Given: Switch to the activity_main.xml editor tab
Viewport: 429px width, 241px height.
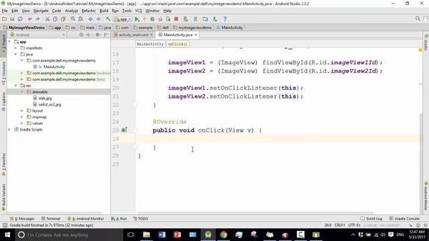Looking at the screenshot, I should point(133,35).
